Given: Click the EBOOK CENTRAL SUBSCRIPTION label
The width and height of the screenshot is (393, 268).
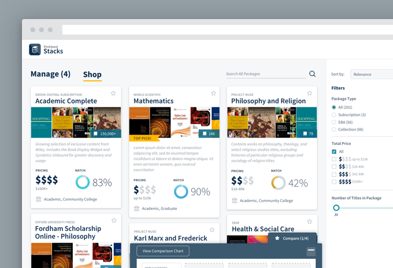Looking at the screenshot, I should (58, 95).
